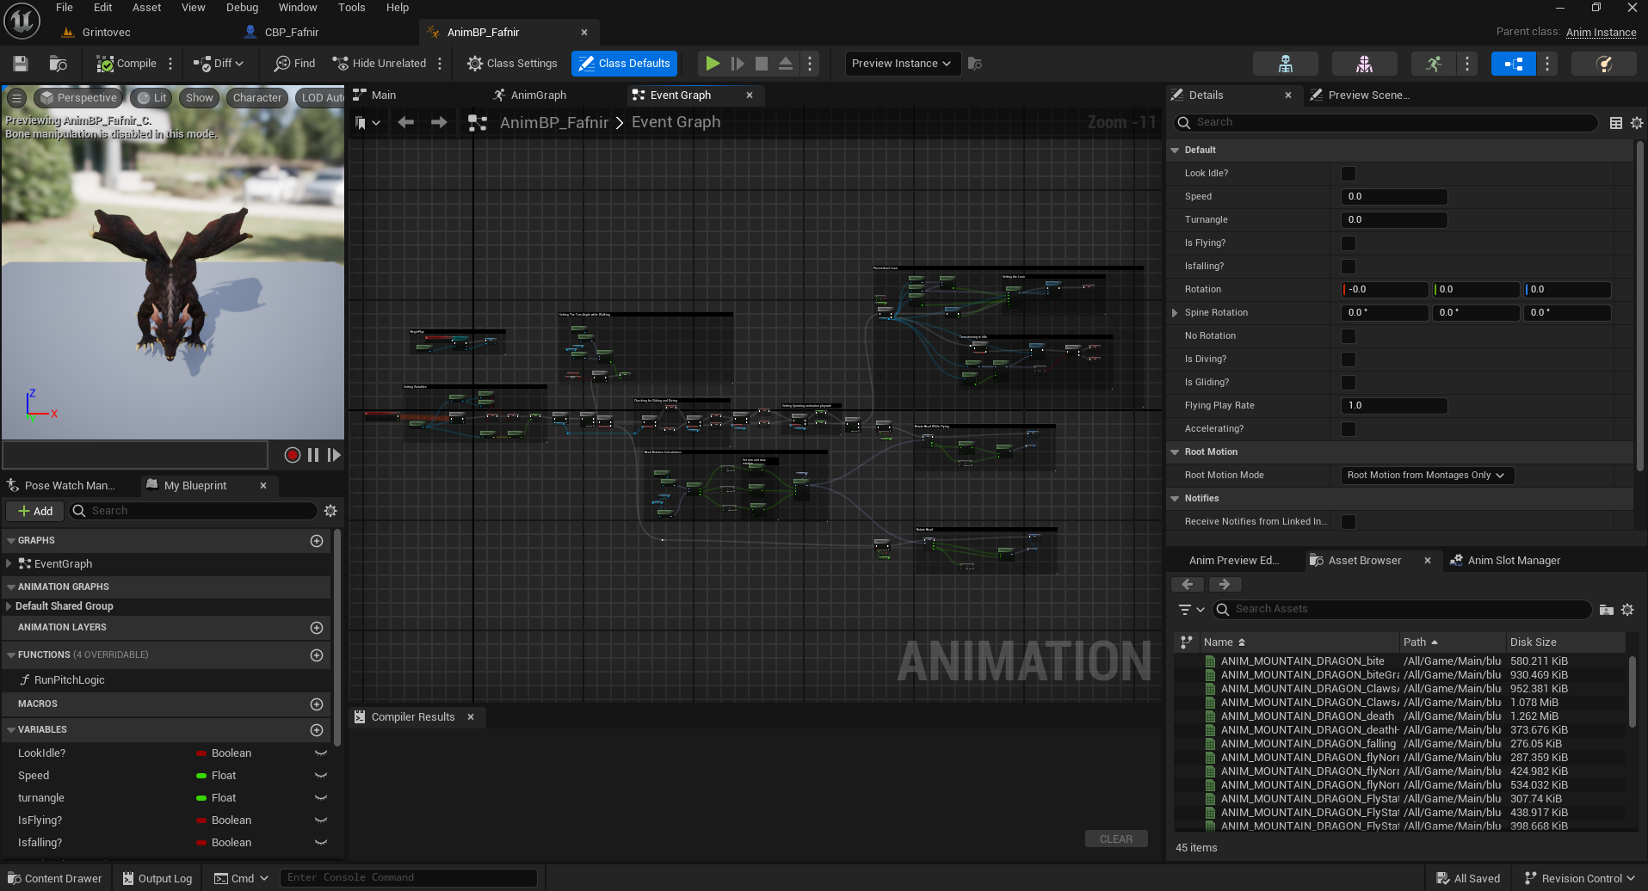Open Root Motion Mode dropdown
Image resolution: width=1648 pixels, height=891 pixels.
(1426, 476)
